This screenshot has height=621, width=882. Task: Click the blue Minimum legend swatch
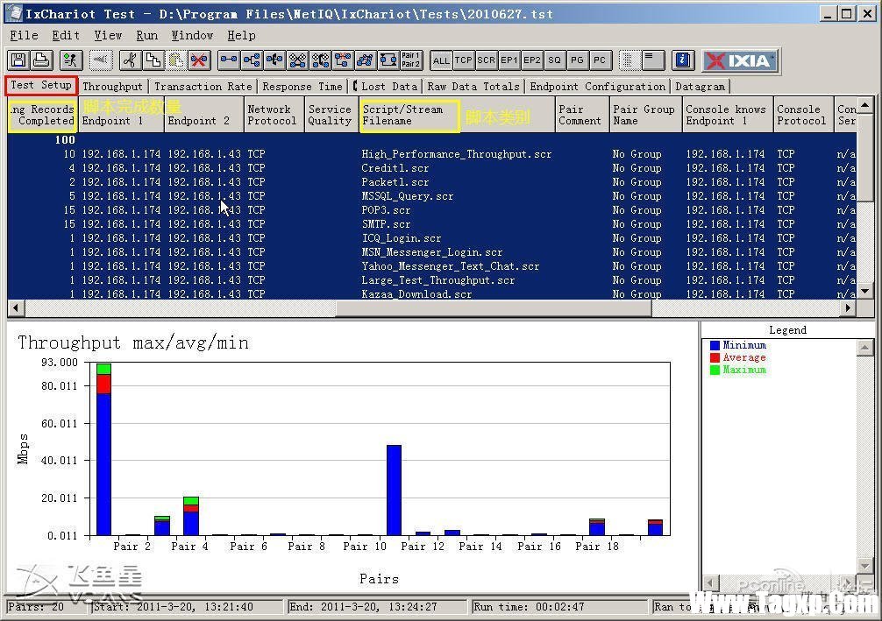click(x=715, y=346)
